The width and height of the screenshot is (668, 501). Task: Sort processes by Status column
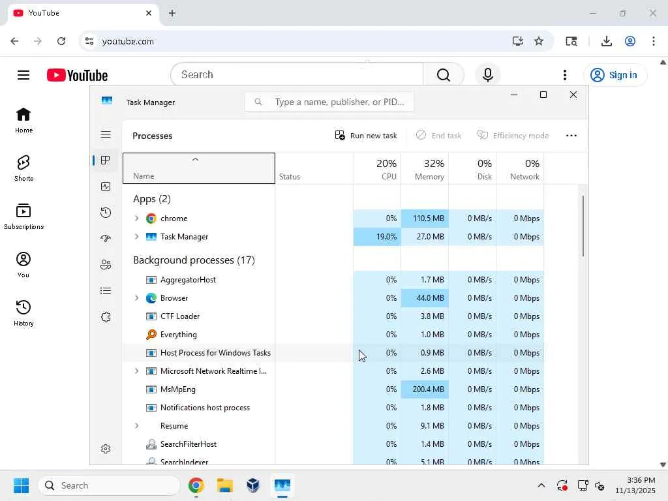click(314, 168)
